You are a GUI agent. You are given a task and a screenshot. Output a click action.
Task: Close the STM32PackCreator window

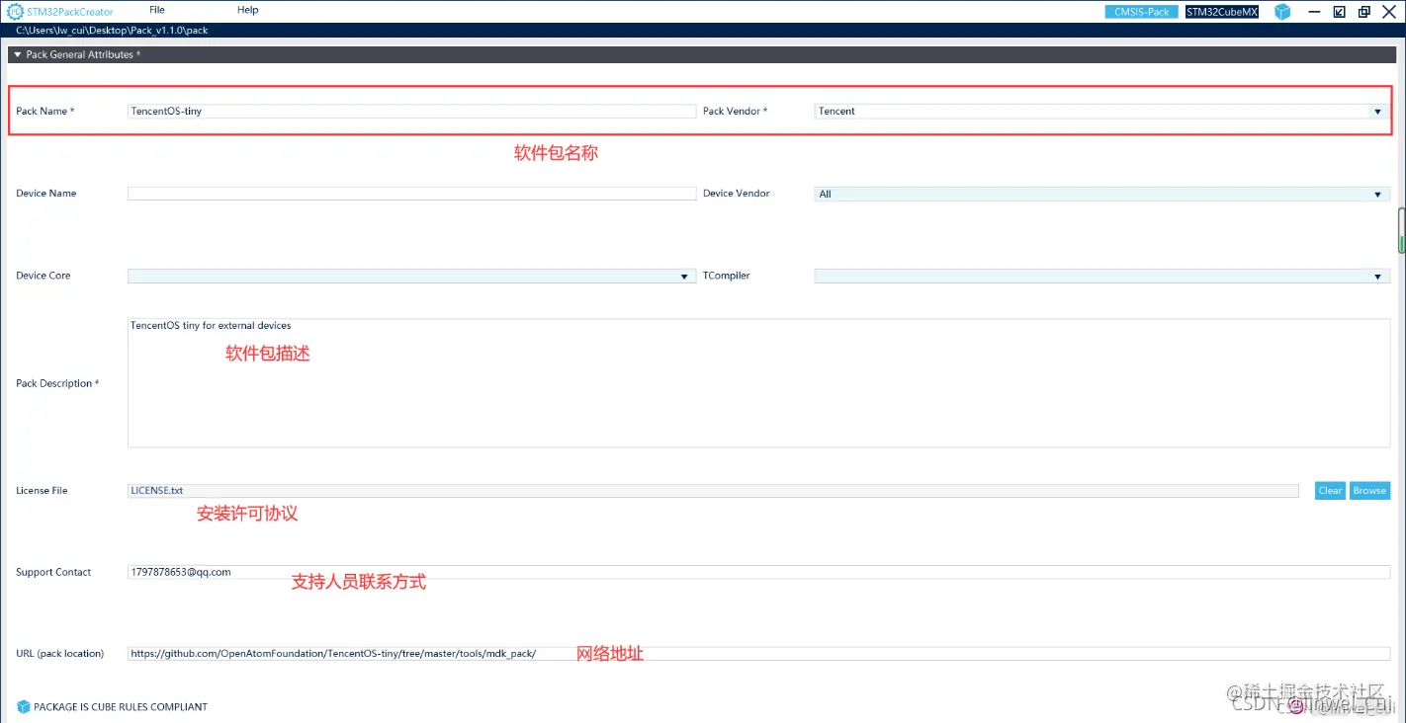pos(1388,12)
